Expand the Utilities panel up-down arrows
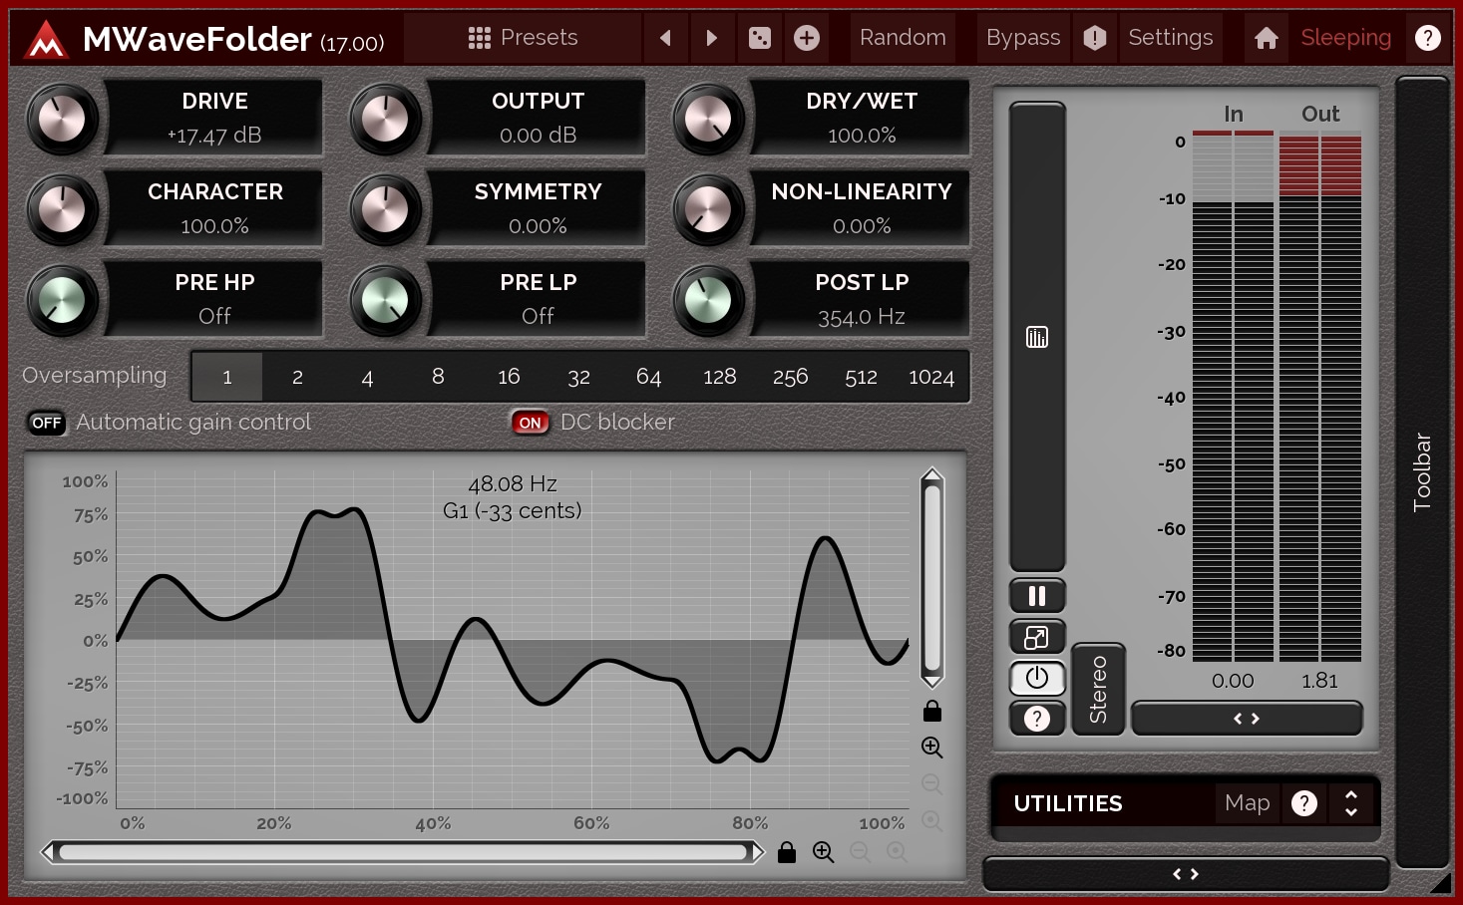 tap(1351, 803)
